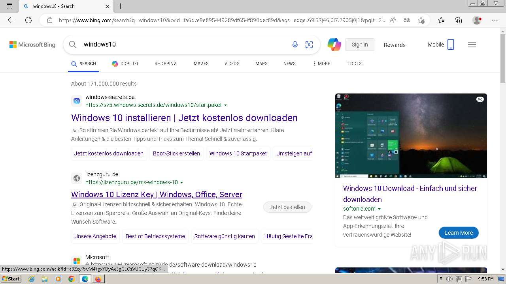Show hidden system tray icons
The image size is (506, 284).
coord(441,279)
